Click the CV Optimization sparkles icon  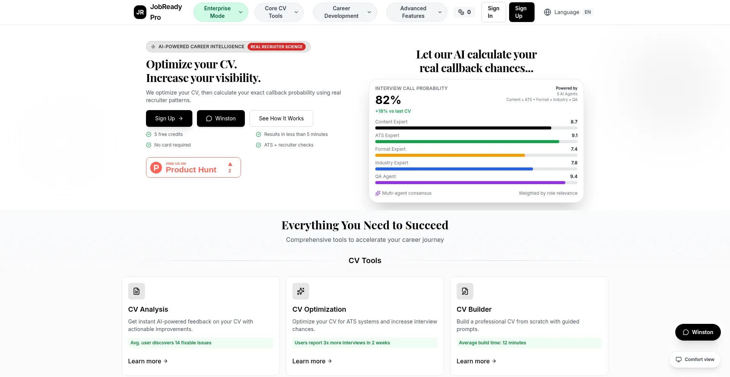[x=301, y=291]
